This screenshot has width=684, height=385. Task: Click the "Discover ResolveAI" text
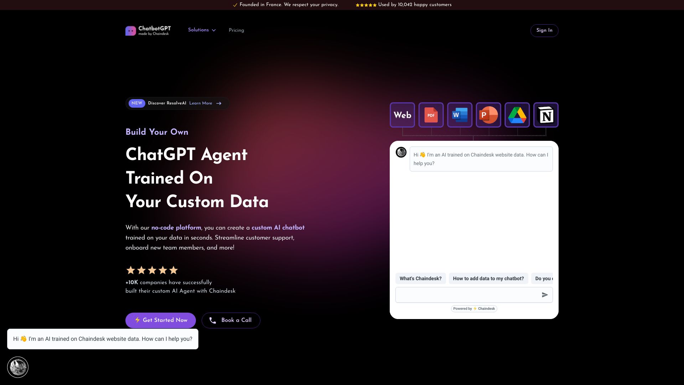(167, 103)
